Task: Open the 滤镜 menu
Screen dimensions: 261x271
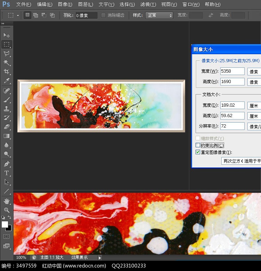Action: coord(148,4)
